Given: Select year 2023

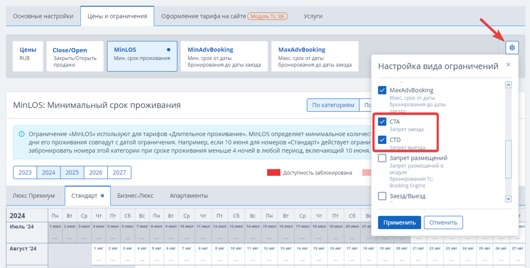Looking at the screenshot, I should coord(25,173).
